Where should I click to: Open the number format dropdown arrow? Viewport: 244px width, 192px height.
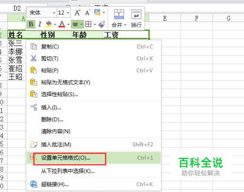pyautogui.click(x=104, y=13)
